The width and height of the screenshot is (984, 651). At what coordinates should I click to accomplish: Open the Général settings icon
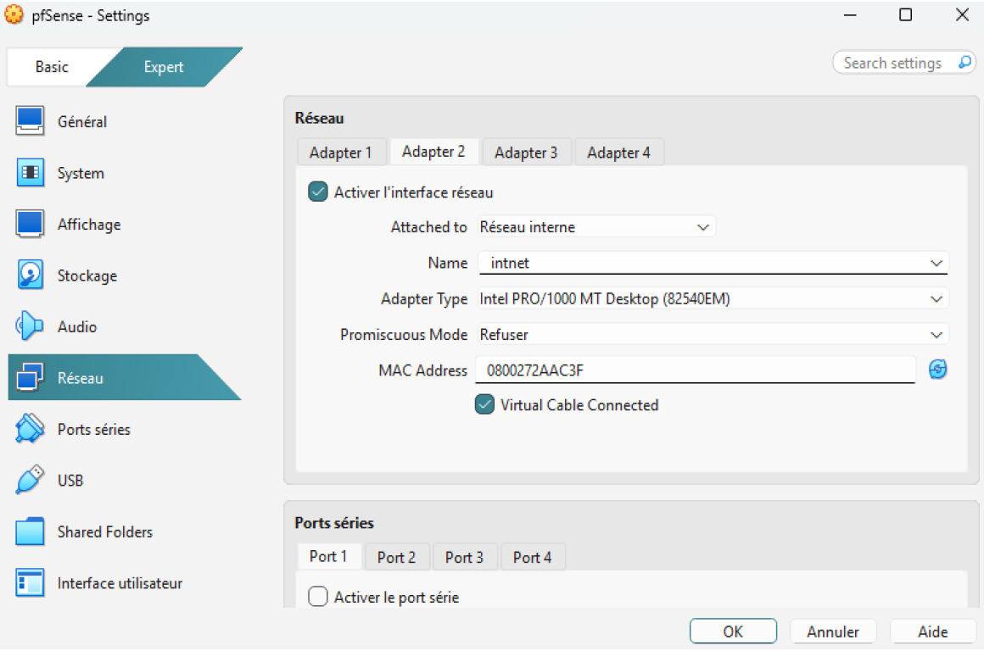30,120
